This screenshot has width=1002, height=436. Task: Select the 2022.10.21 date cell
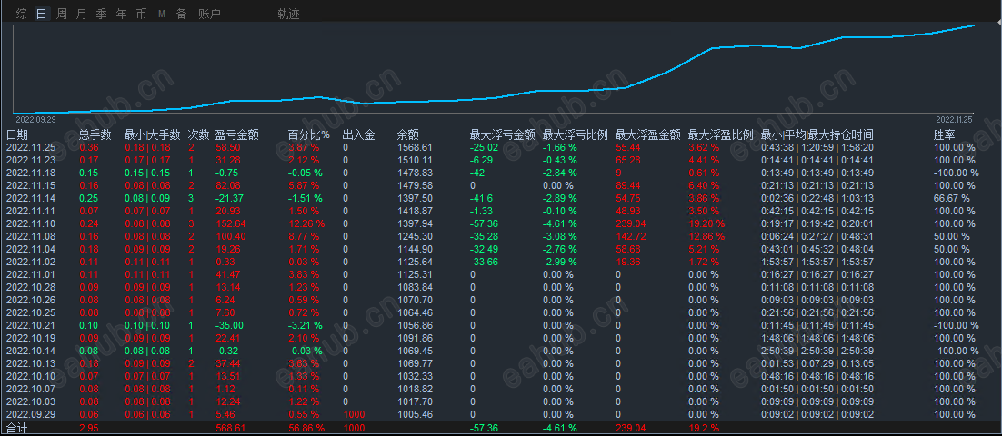tap(29, 325)
